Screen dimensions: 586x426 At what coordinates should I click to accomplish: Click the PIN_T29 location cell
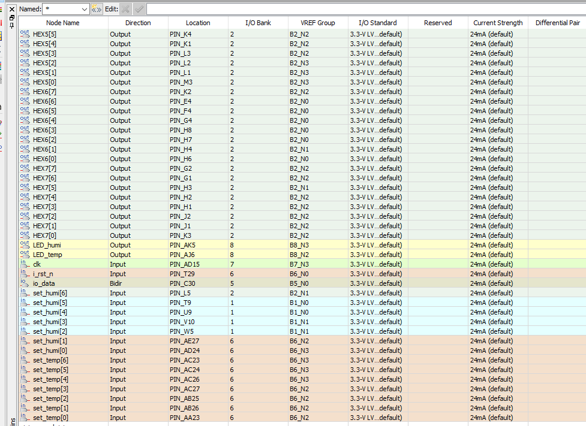coord(198,274)
